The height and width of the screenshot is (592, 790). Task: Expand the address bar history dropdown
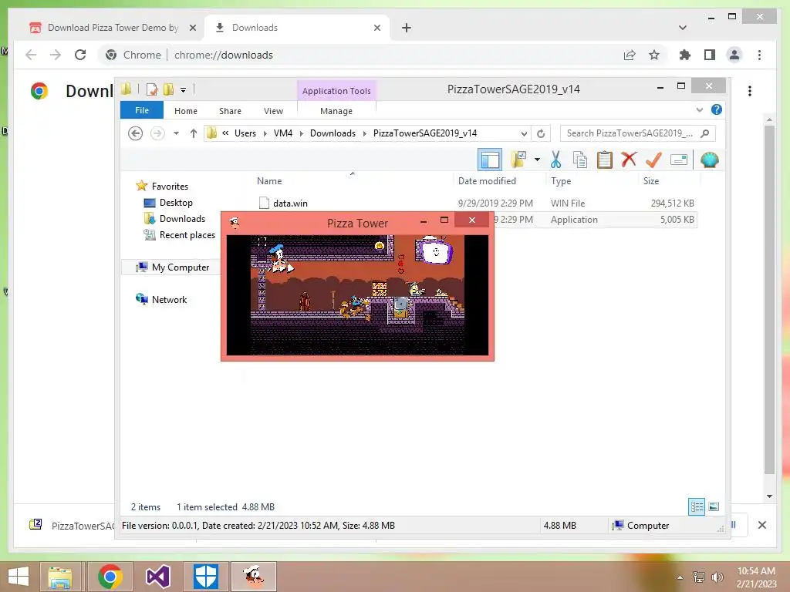tap(524, 133)
